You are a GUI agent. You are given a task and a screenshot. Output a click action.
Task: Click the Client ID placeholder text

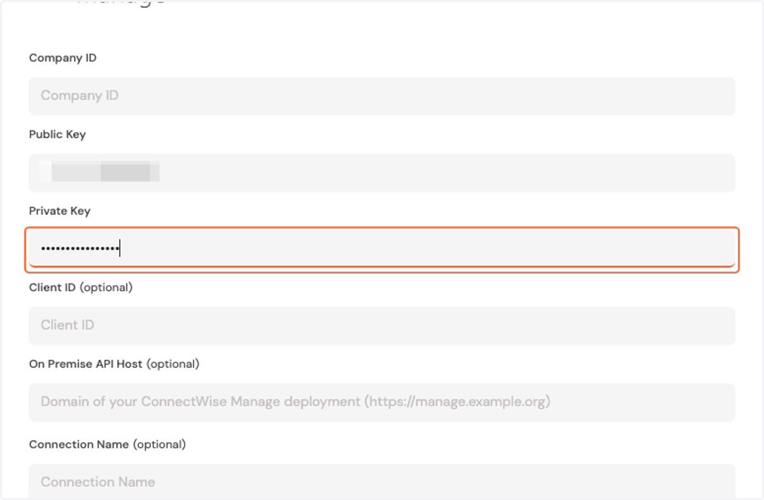(67, 325)
